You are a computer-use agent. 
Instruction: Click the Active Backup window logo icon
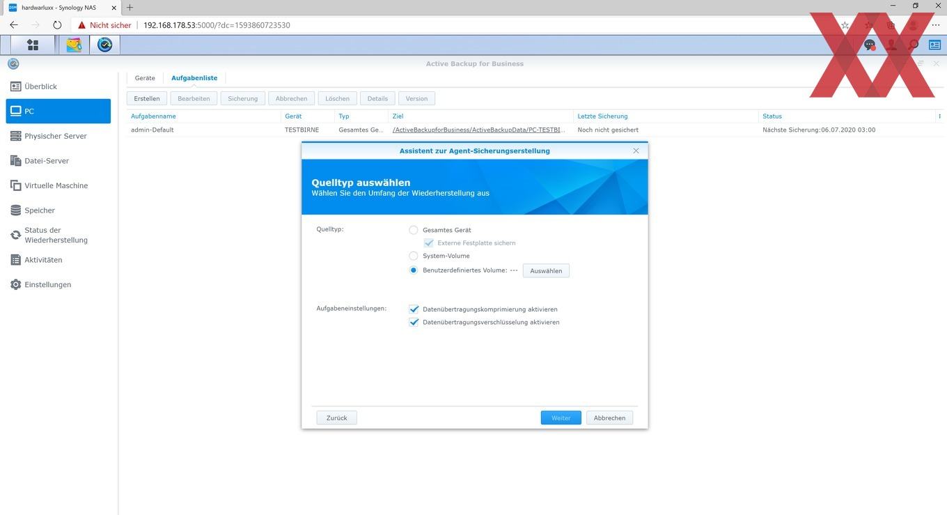(13, 63)
